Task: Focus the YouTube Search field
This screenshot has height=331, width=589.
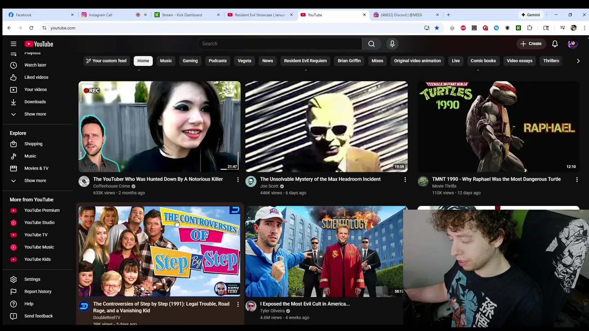Action: click(x=280, y=44)
